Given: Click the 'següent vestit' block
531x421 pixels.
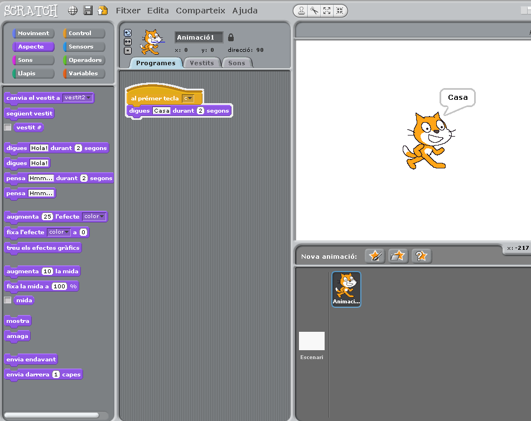Looking at the screenshot, I should coord(30,113).
